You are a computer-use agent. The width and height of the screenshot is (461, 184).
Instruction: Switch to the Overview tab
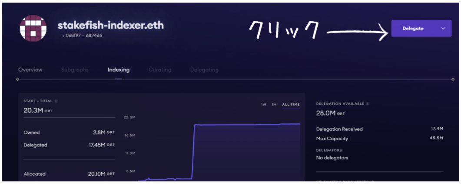(30, 70)
